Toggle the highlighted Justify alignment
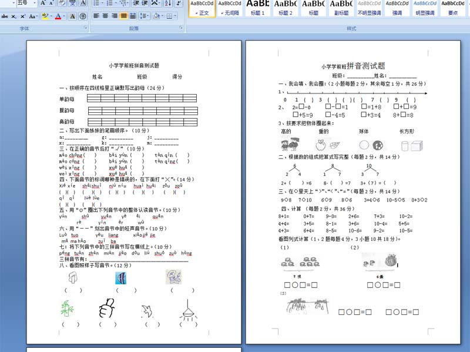 coord(123,16)
